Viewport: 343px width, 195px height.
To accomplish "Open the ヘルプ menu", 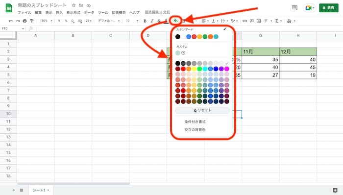I will 134,12.
